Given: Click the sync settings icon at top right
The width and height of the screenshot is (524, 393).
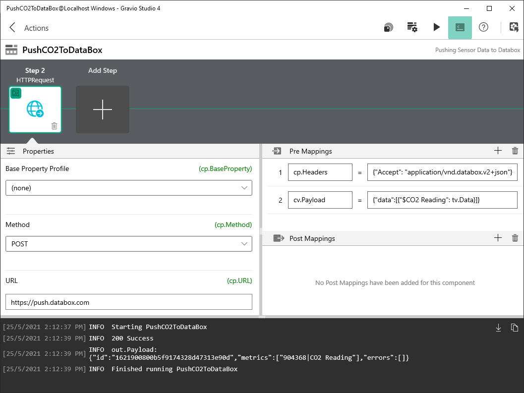Looking at the screenshot, I should (514, 27).
